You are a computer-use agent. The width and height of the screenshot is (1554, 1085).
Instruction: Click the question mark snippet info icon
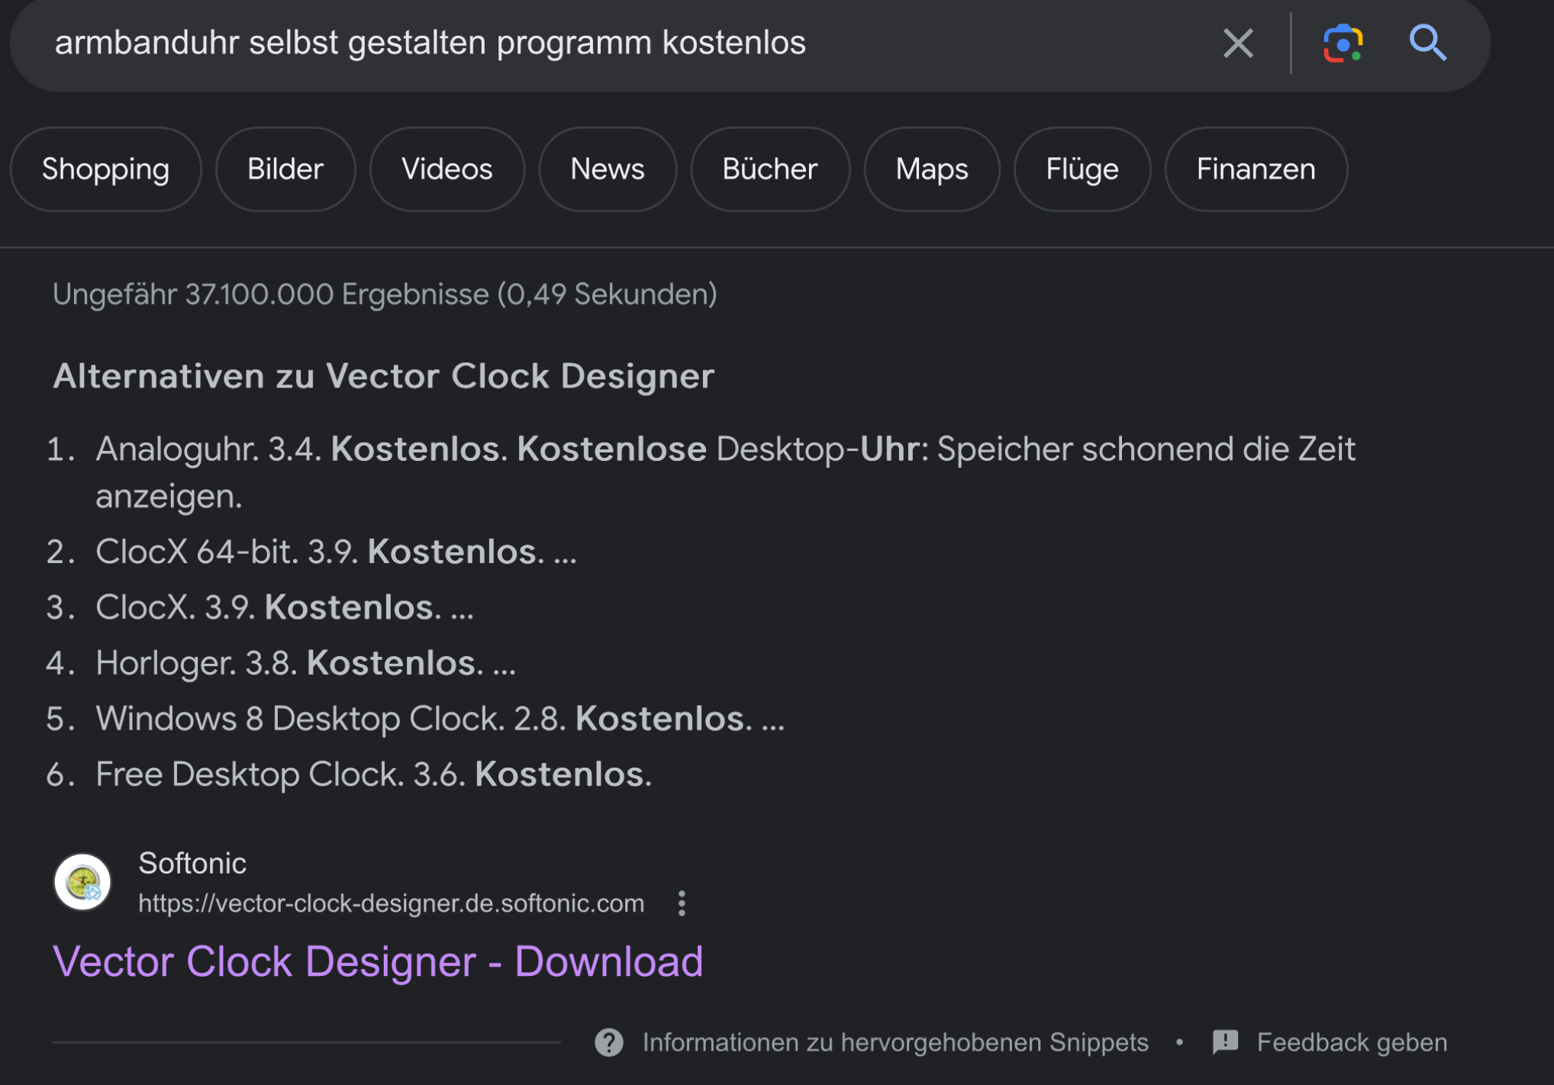pyautogui.click(x=609, y=1042)
